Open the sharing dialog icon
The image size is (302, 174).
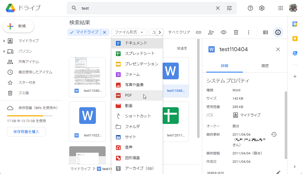click(x=211, y=32)
